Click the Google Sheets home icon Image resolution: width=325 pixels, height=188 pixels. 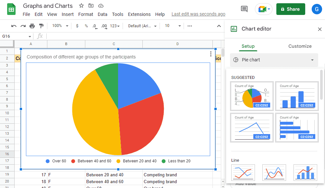point(11,9)
